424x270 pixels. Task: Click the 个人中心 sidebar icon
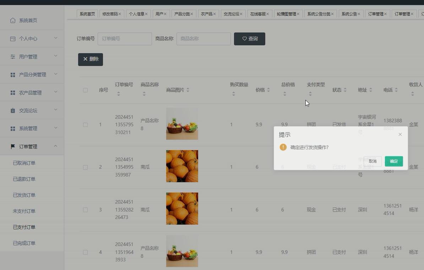tap(13, 39)
